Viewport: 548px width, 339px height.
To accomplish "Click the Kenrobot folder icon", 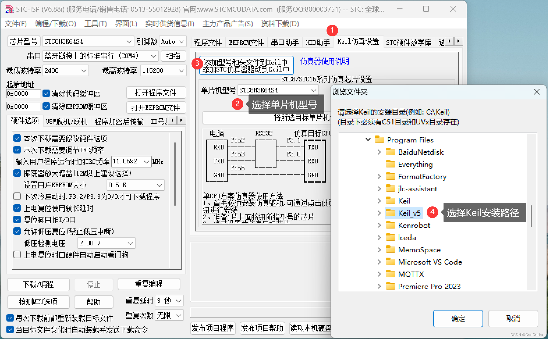I will (390, 225).
